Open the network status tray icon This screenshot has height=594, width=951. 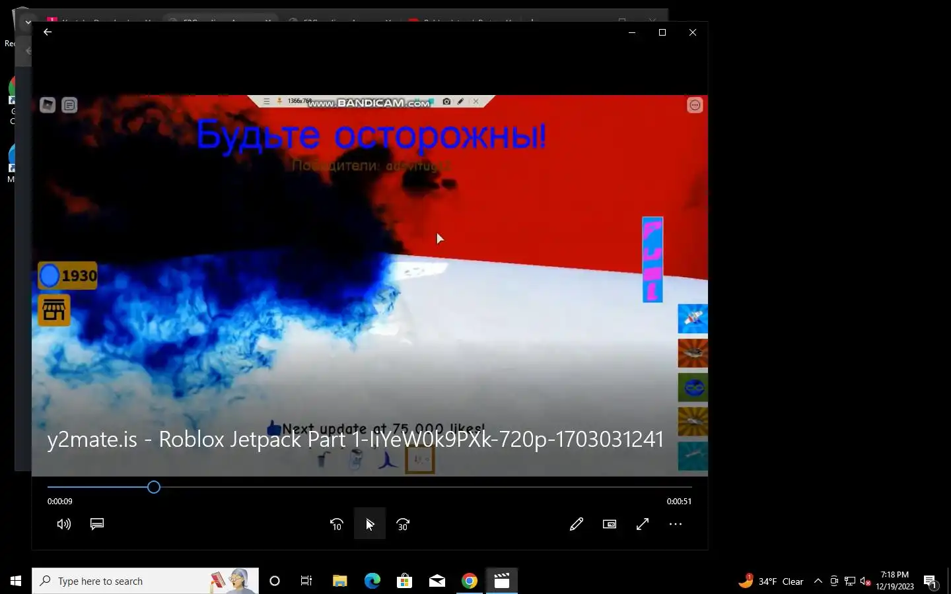850,581
